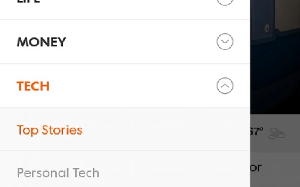The height and width of the screenshot is (187, 300).
Task: Go to the Personal Tech subsection
Action: 58,173
